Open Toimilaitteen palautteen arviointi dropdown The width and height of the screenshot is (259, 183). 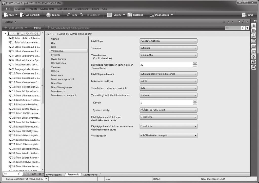(168, 88)
